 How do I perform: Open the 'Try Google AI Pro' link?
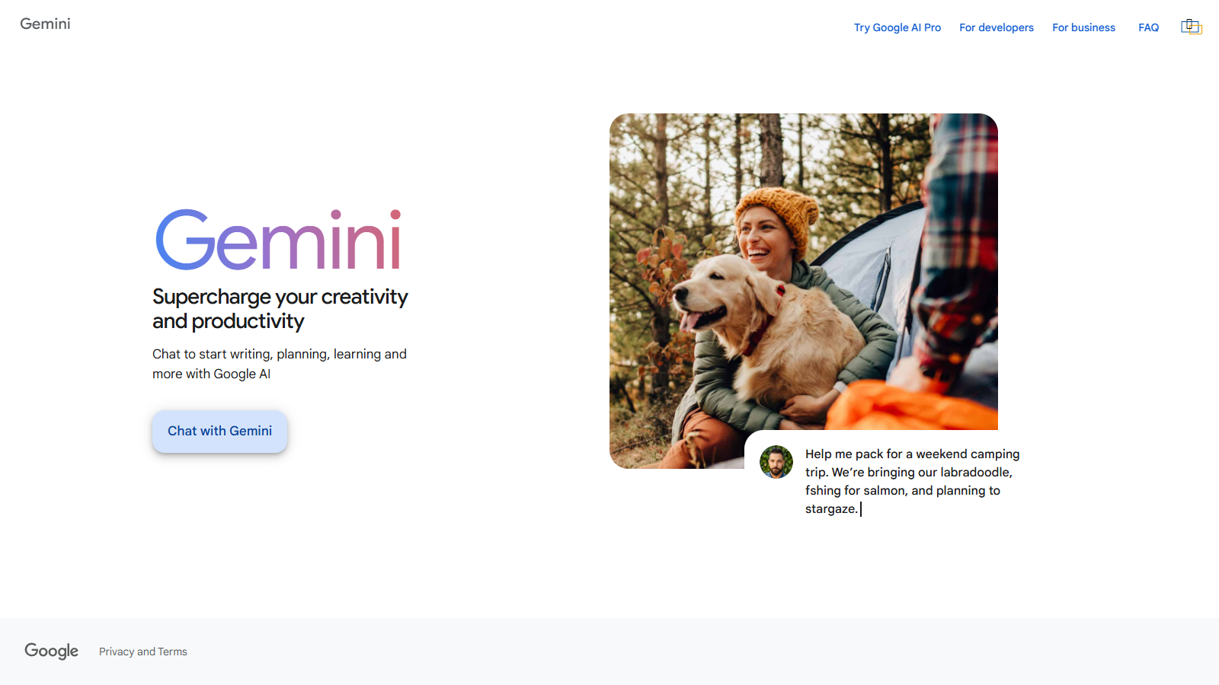897,27
